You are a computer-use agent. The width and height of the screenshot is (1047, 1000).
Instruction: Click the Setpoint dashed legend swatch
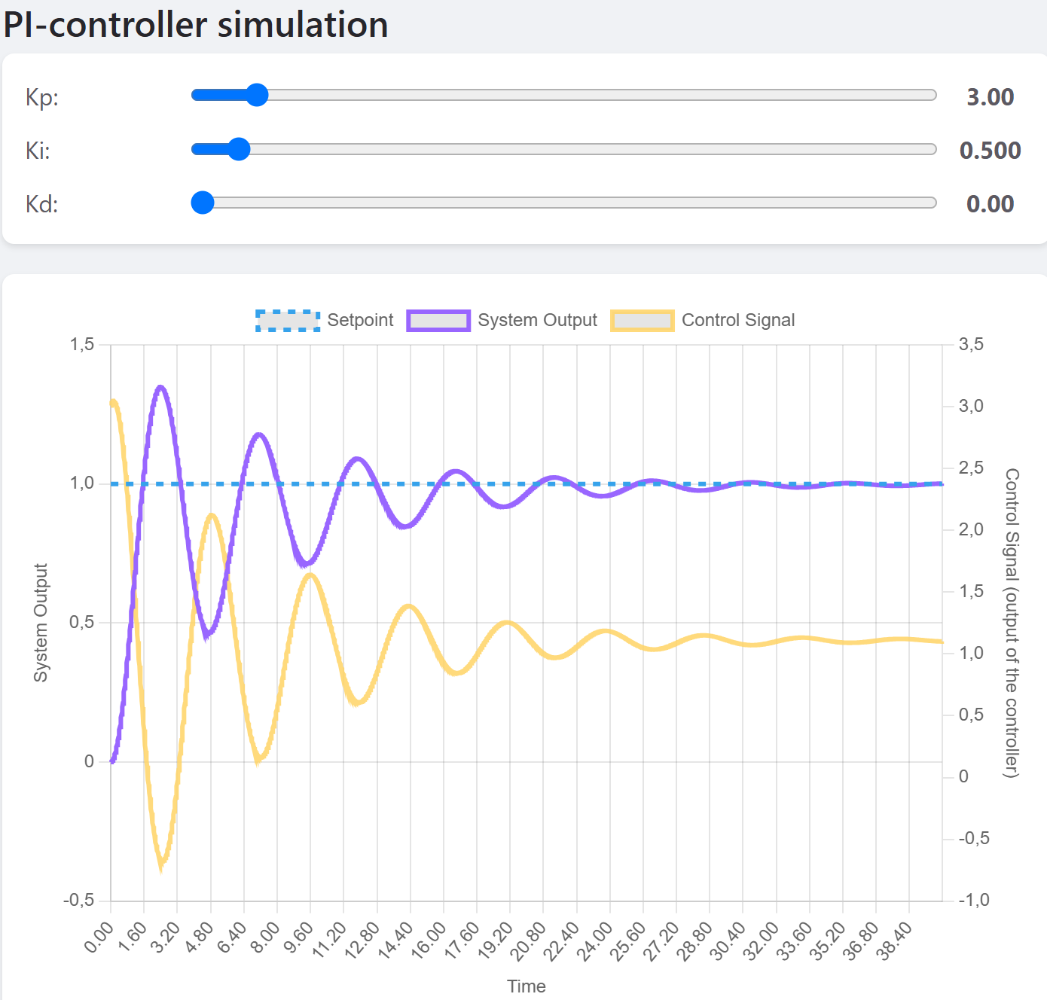click(288, 321)
